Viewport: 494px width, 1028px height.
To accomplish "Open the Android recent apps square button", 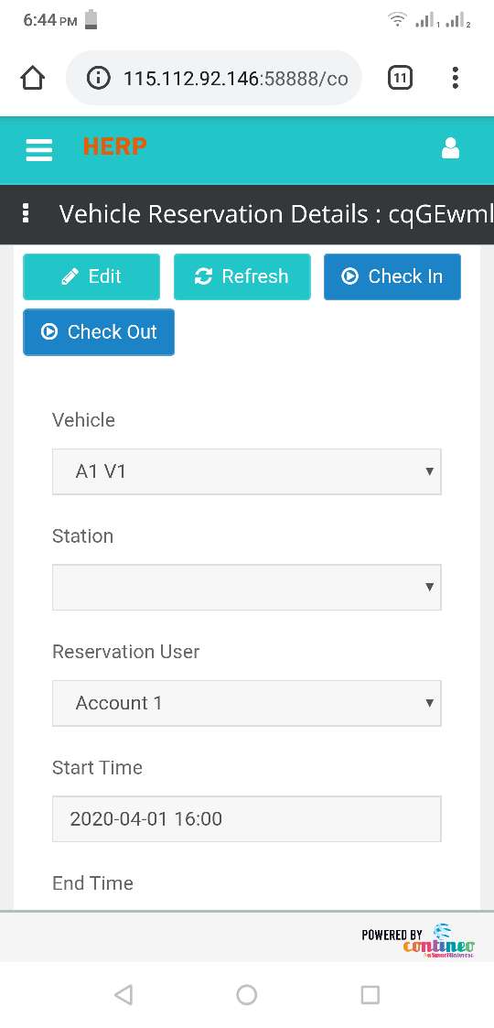I will [370, 994].
